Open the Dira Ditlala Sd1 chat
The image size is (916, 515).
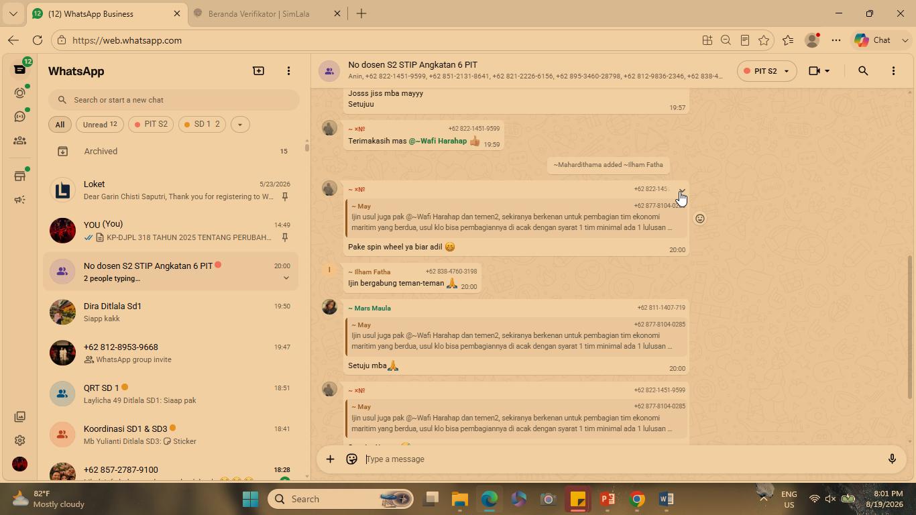[x=170, y=312]
